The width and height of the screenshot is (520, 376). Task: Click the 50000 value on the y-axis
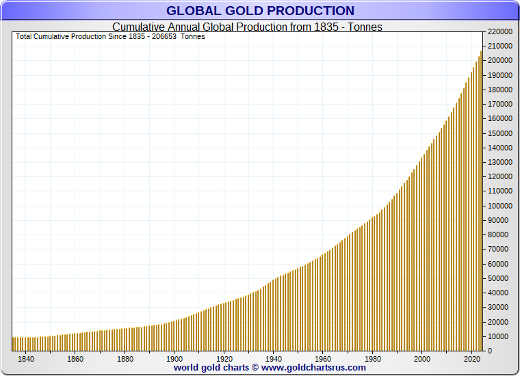499,278
